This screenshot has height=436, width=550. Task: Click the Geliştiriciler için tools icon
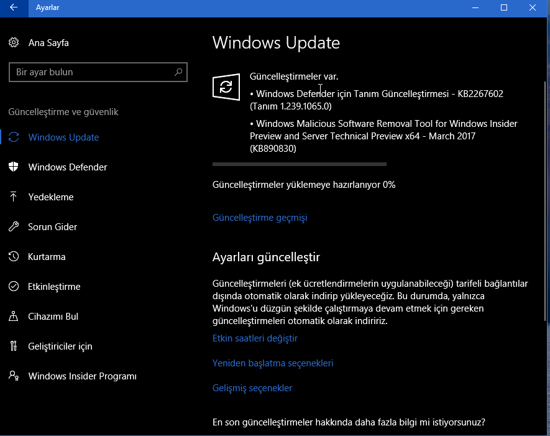pos(13,346)
